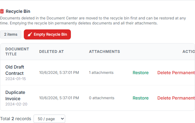The width and height of the screenshot is (195, 123).
Task: Empty the Recycle Bin
Action: [47, 34]
